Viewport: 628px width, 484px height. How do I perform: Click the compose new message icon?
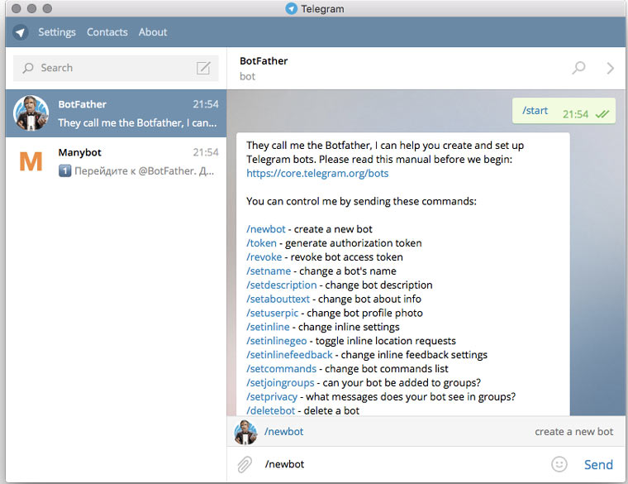pyautogui.click(x=203, y=68)
